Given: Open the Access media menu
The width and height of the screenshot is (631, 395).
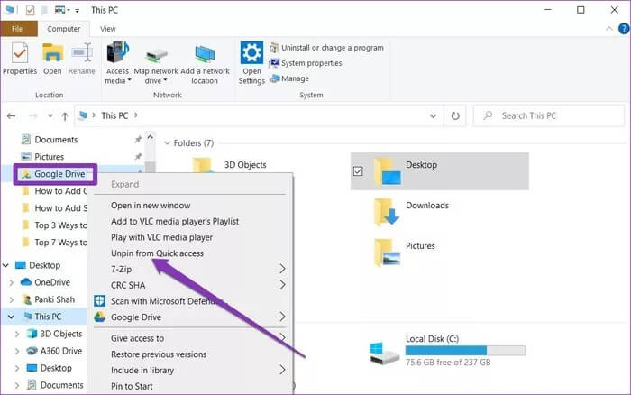Looking at the screenshot, I should [x=117, y=63].
